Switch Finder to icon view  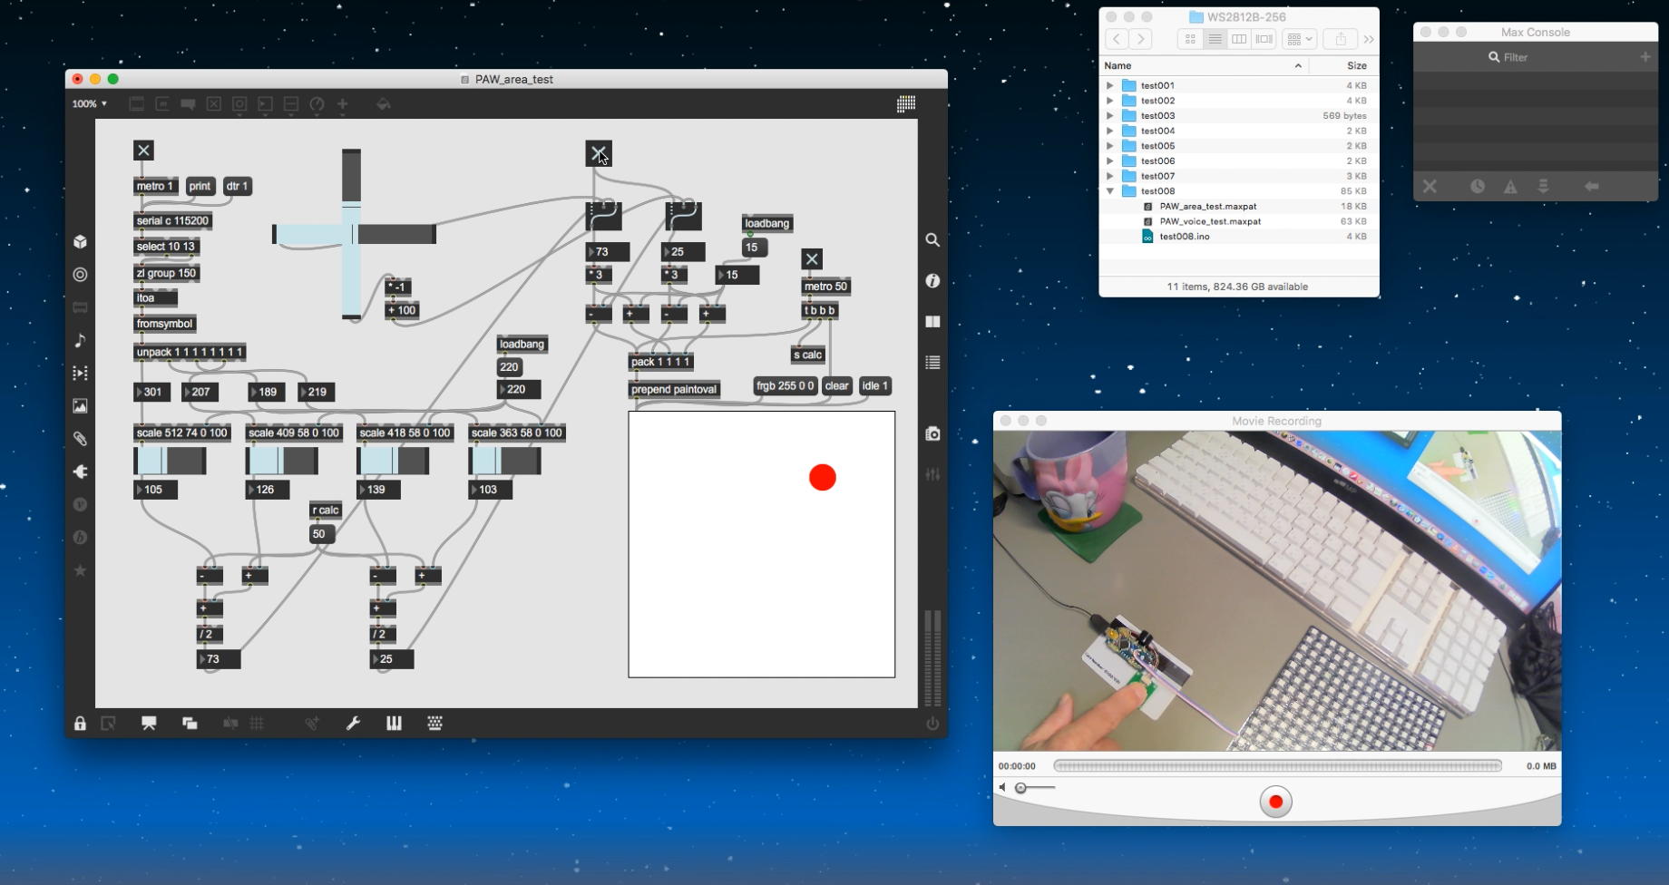pyautogui.click(x=1190, y=39)
